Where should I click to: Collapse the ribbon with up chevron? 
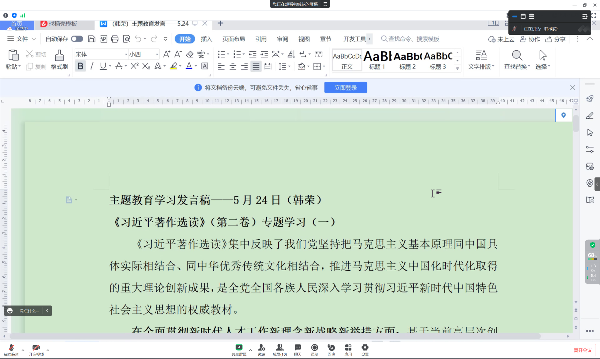click(590, 39)
